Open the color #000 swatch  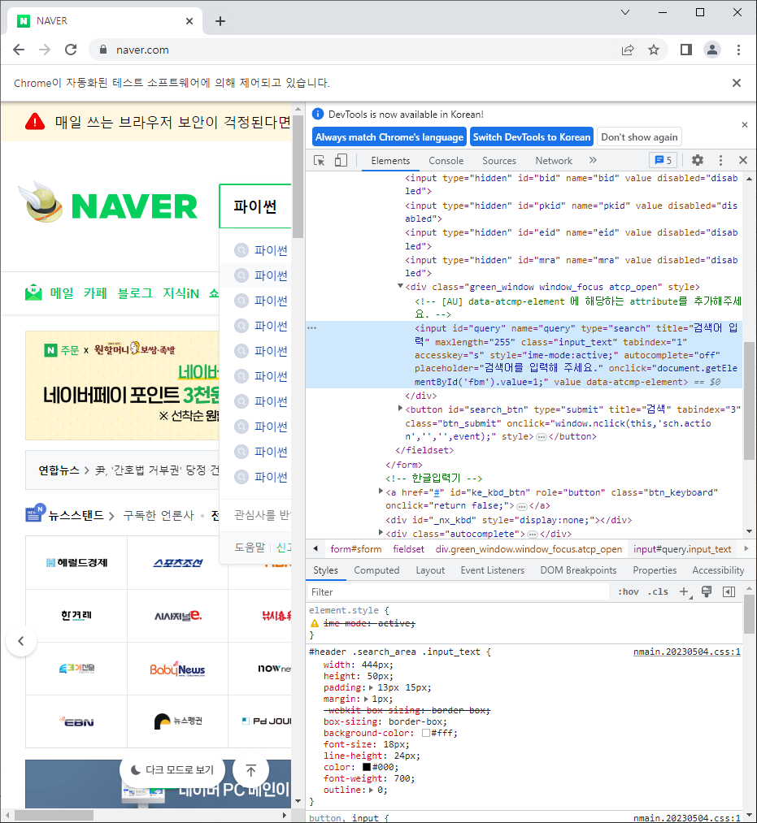(367, 768)
